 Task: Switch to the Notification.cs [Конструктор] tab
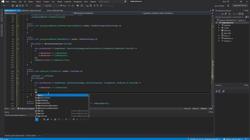[31, 10]
